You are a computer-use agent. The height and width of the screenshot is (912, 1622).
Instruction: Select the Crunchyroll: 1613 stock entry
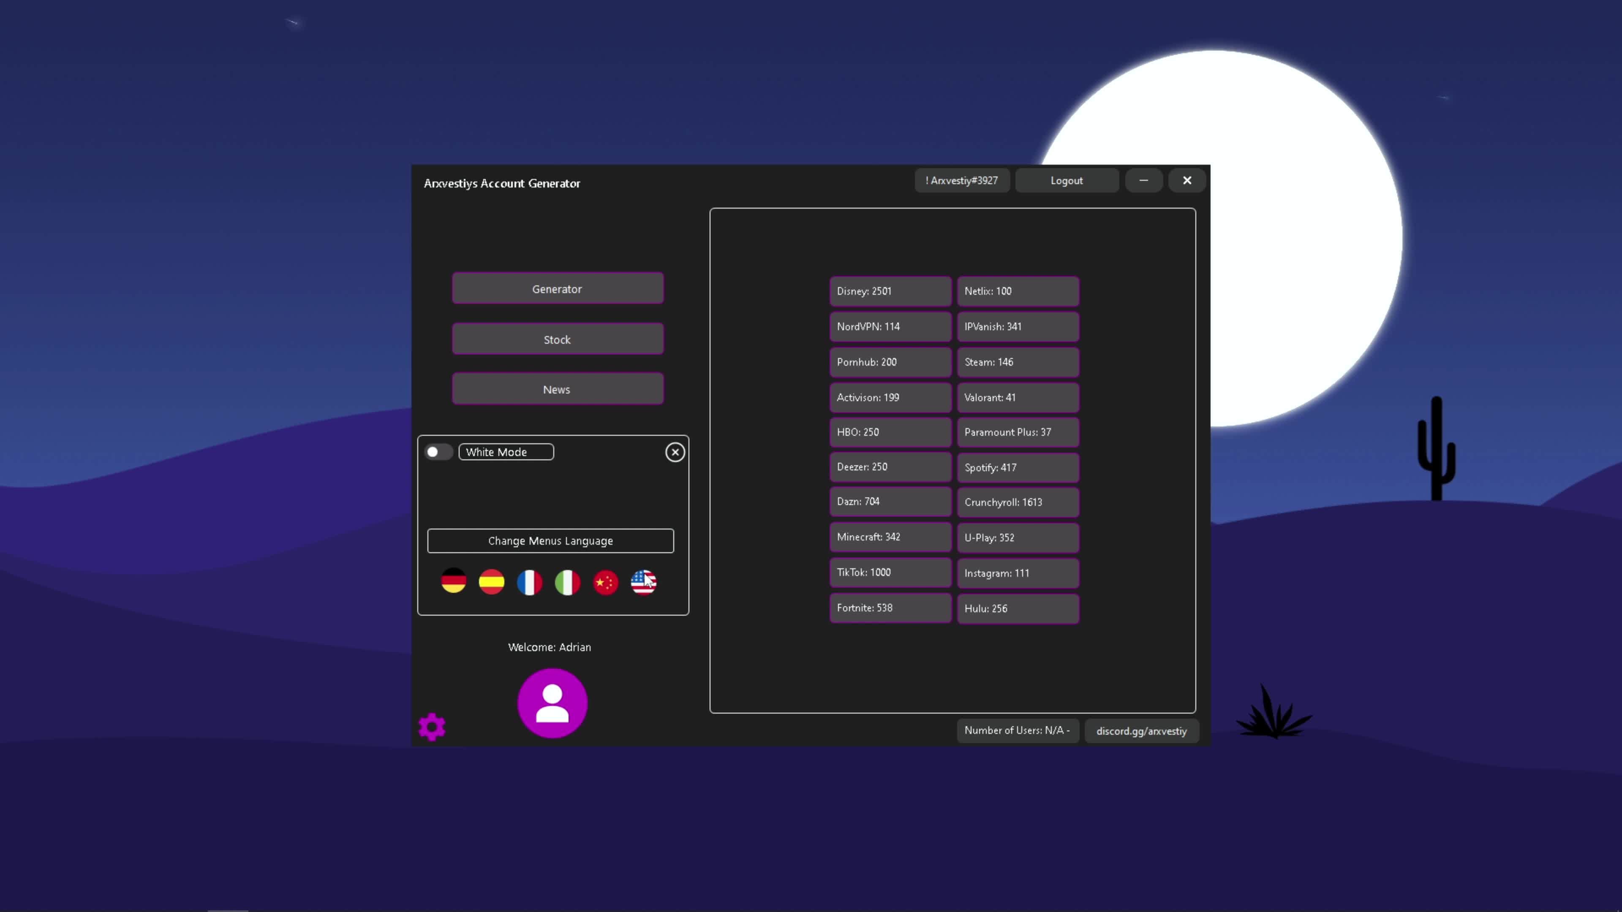pyautogui.click(x=1018, y=502)
